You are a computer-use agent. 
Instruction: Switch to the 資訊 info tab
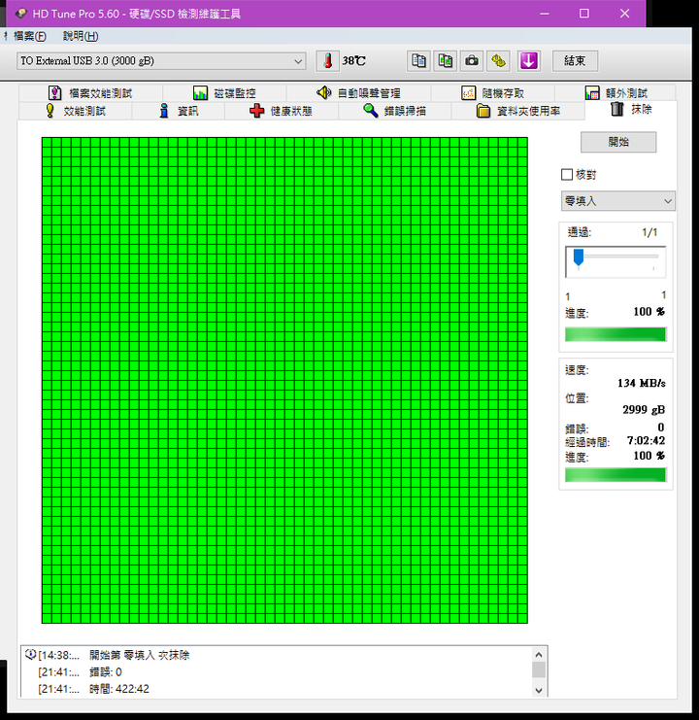pos(179,111)
